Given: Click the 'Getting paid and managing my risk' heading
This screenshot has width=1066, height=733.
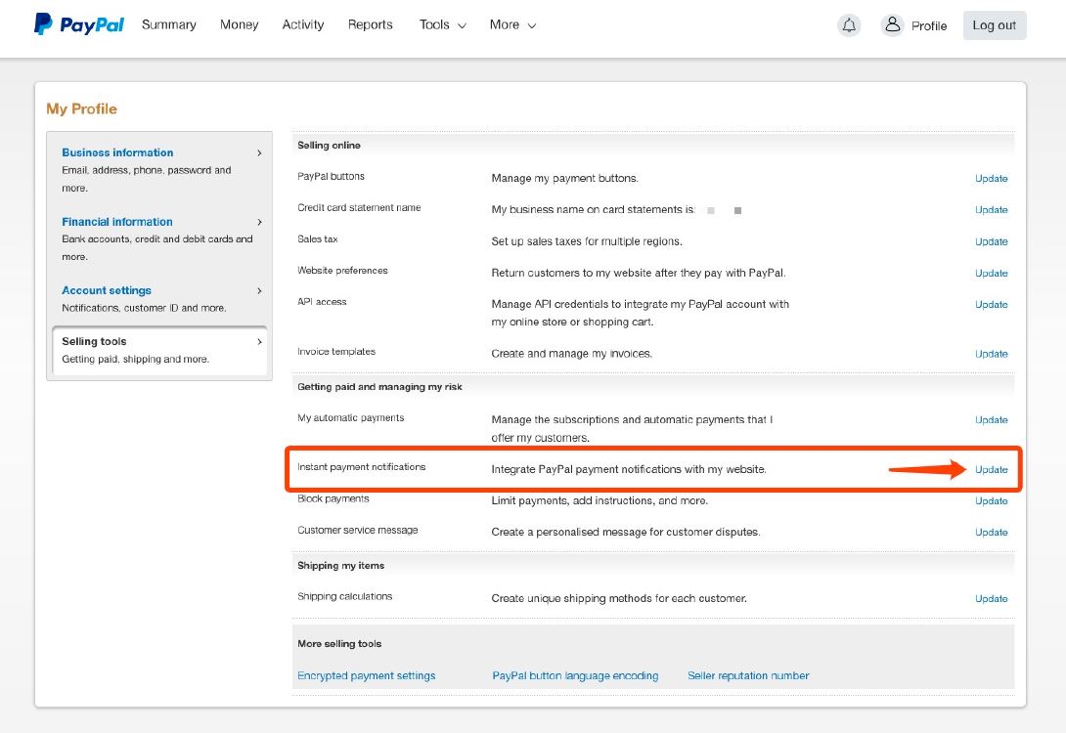Looking at the screenshot, I should pyautogui.click(x=380, y=387).
